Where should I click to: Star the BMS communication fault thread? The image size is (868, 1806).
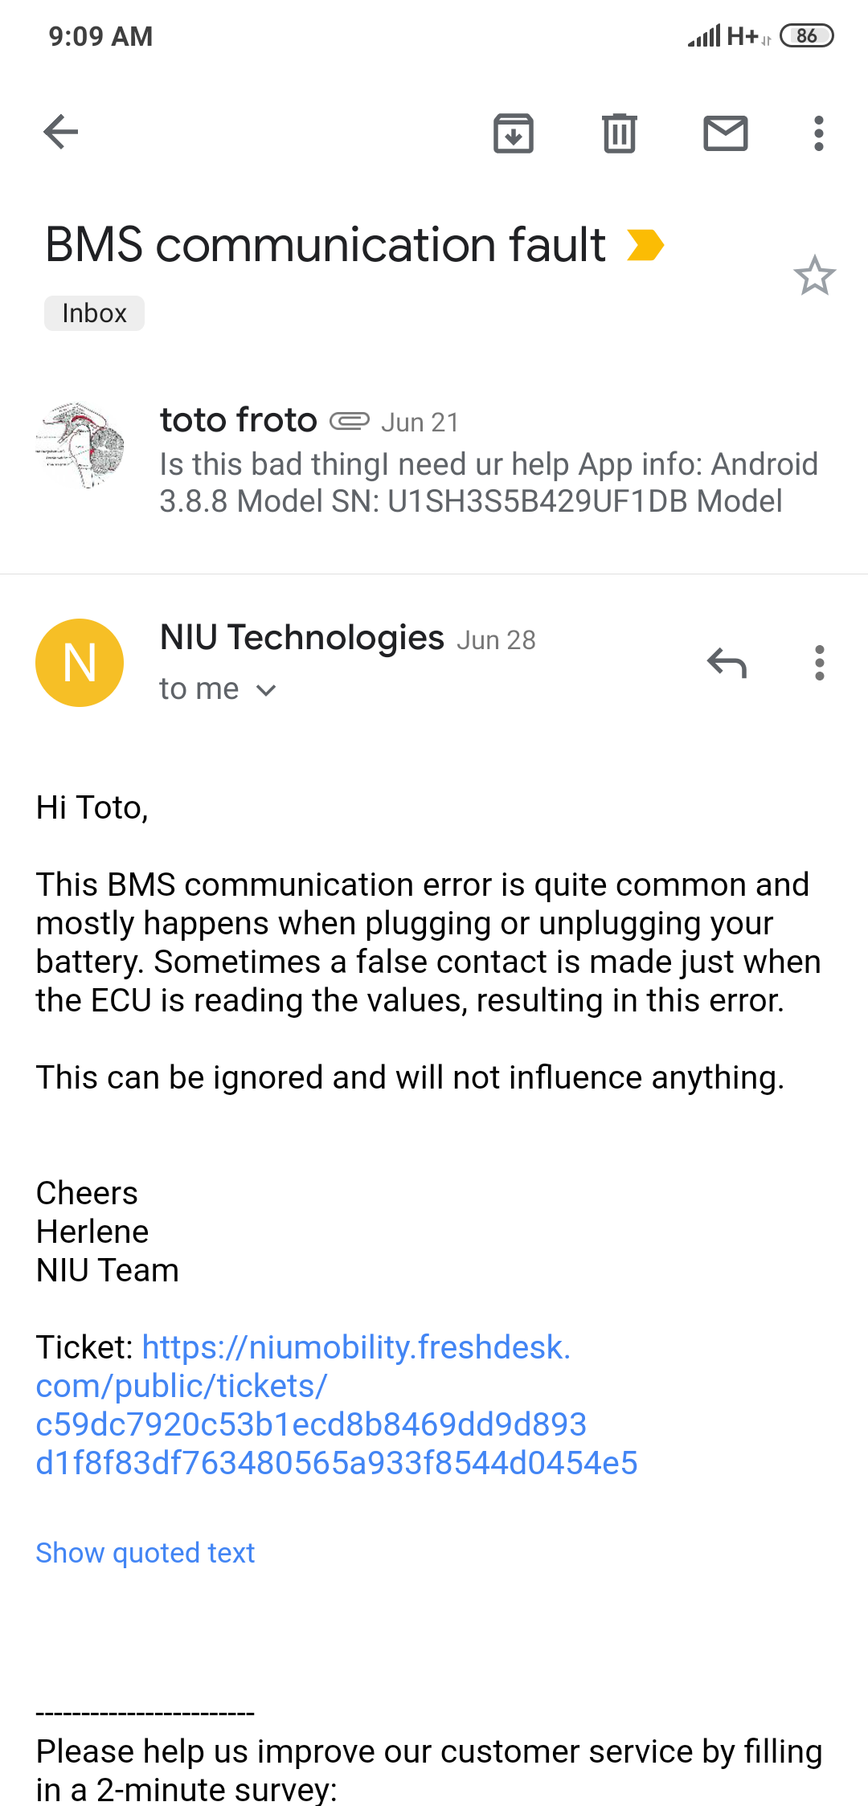pos(814,276)
